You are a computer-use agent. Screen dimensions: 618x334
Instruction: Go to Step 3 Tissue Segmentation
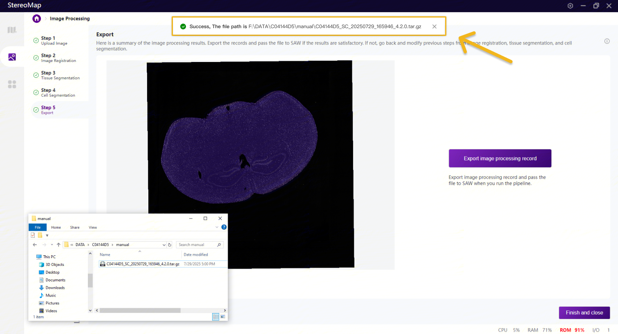60,75
